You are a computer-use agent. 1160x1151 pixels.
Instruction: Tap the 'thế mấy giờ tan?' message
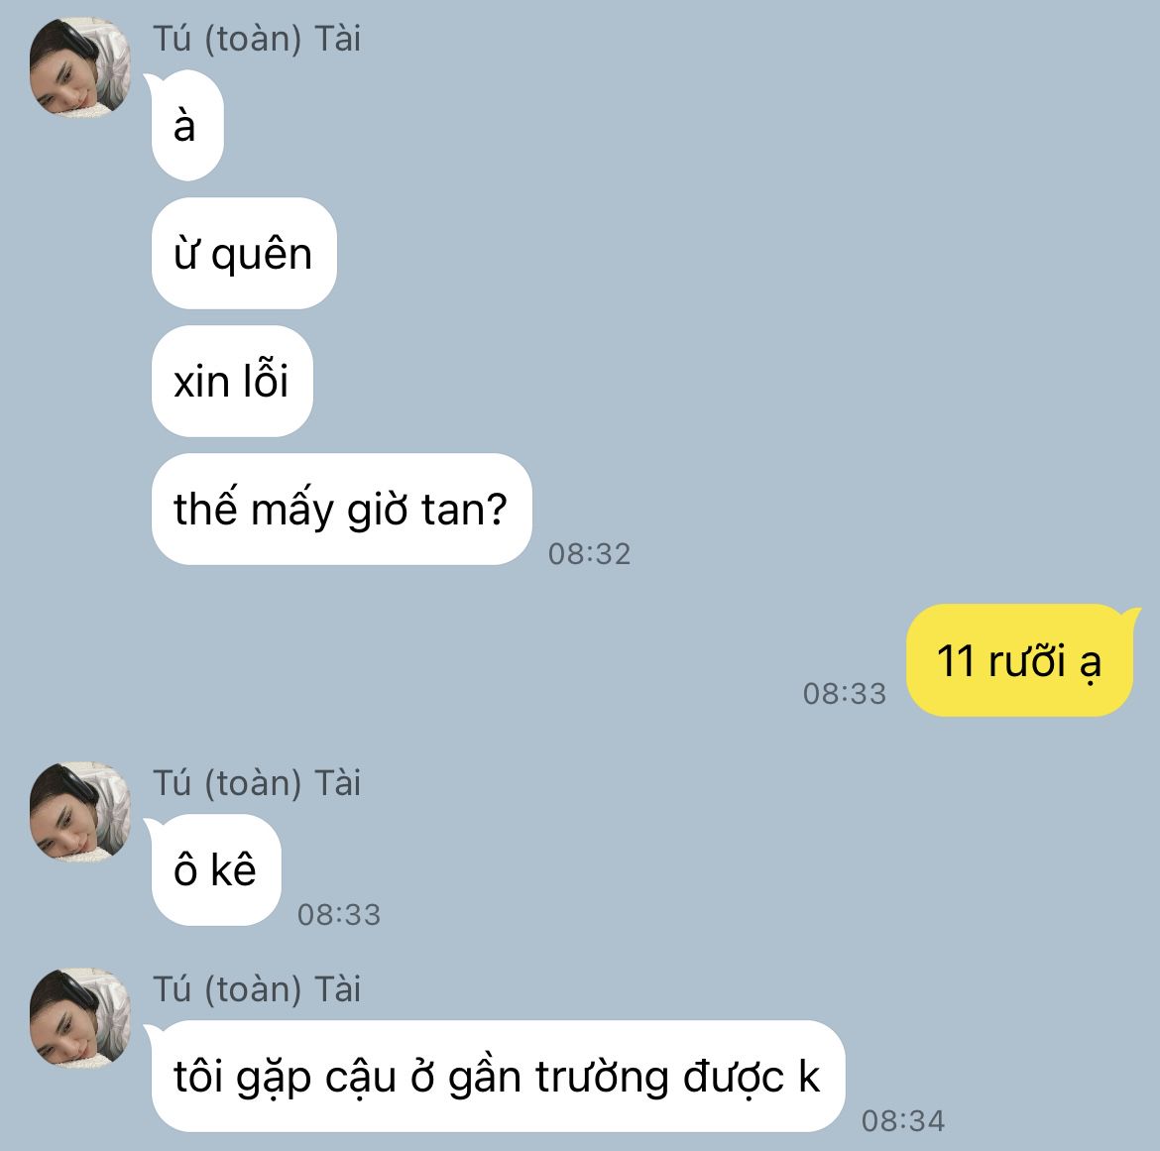[x=342, y=509]
